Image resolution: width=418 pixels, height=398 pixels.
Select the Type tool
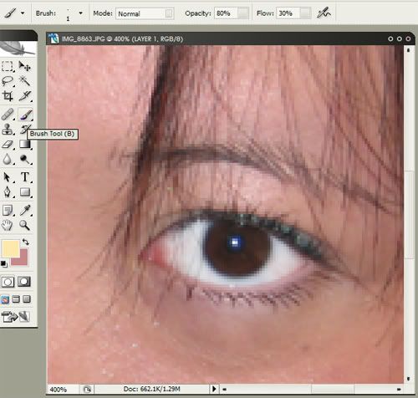(25, 177)
